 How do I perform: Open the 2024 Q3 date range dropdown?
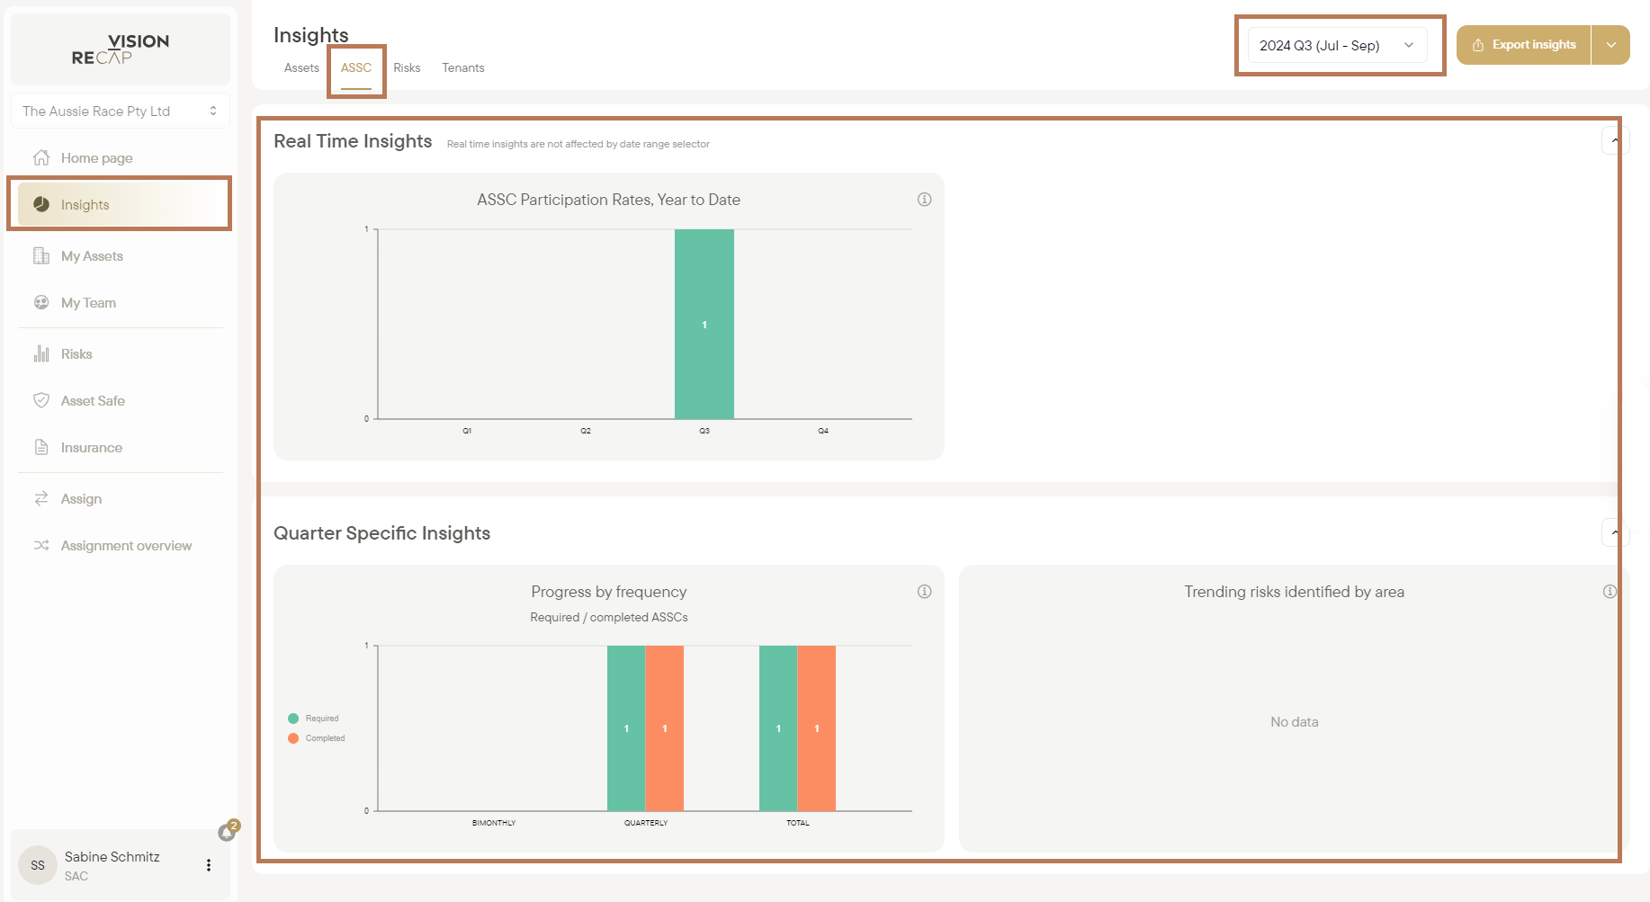coord(1337,45)
